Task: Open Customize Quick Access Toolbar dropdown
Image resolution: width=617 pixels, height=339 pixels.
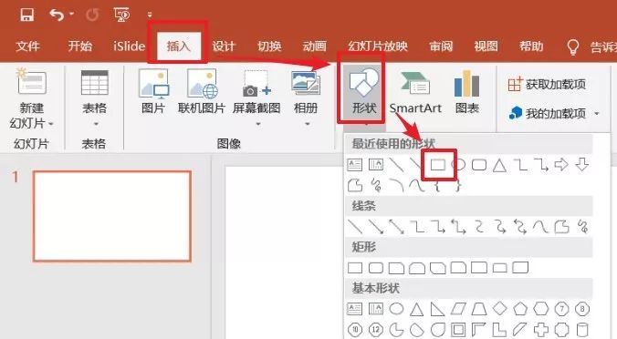Action: point(150,15)
